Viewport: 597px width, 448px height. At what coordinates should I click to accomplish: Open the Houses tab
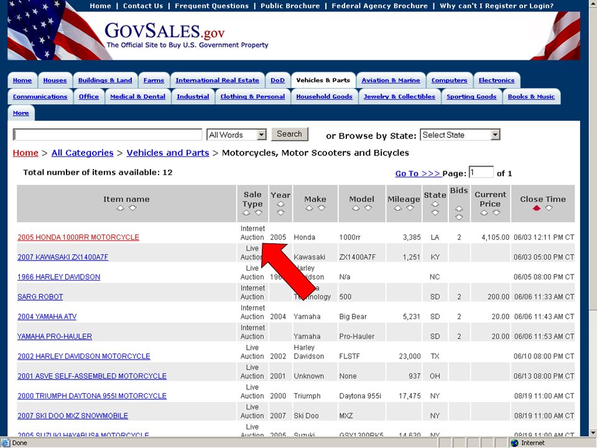(55, 80)
